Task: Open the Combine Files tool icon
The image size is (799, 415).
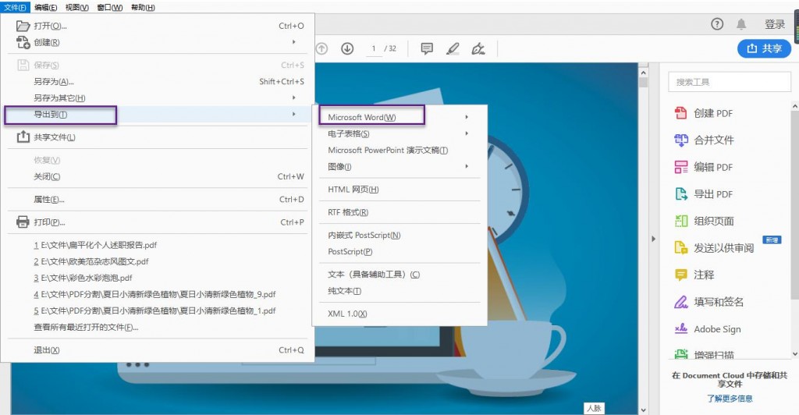Action: [x=680, y=140]
